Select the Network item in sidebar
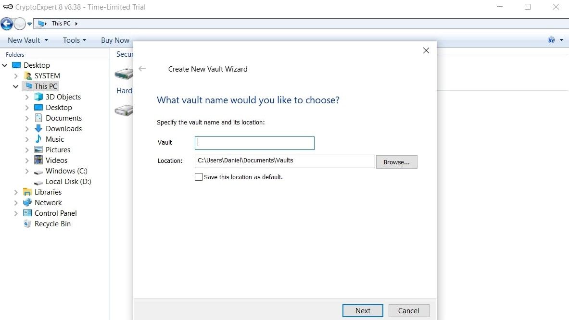 (x=48, y=202)
